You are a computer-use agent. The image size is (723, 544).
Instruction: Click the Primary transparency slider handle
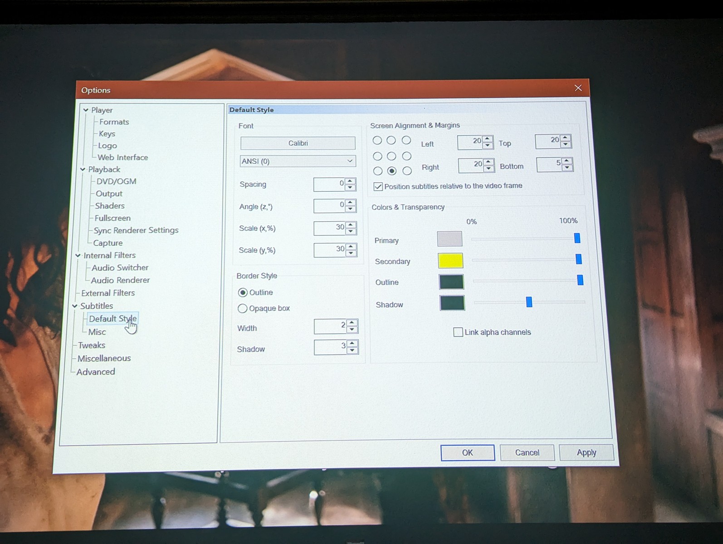point(577,238)
